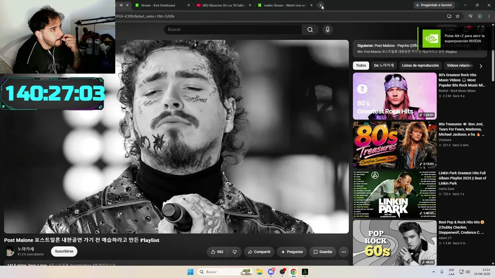Bookmark this page with the star icon
Image resolution: width=495 pixels, height=278 pixels.
pos(457,16)
